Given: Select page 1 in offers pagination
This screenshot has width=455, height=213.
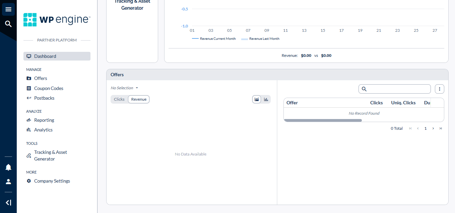Looking at the screenshot, I should click(x=426, y=128).
